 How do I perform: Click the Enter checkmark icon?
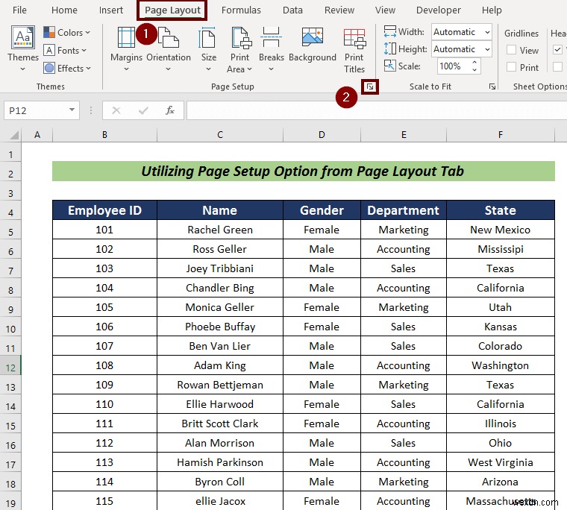tap(143, 110)
